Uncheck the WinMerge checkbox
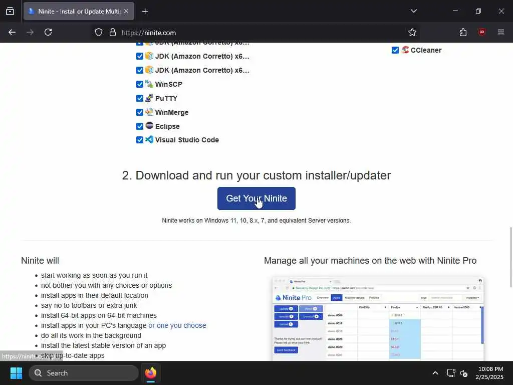513x385 pixels. [140, 112]
